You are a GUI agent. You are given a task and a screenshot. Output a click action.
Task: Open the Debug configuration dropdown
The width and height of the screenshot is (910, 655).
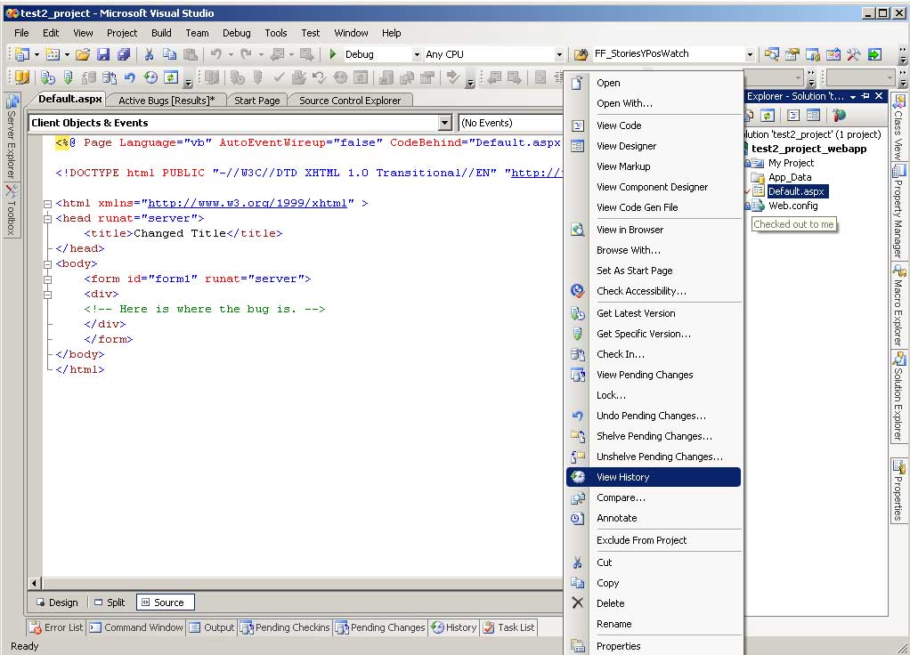pos(416,54)
